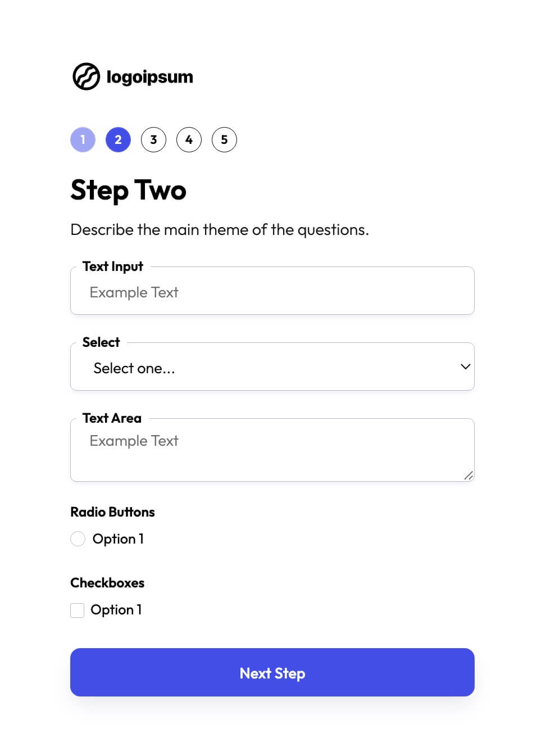Jump ahead to step 3 circle
The image size is (537, 751).
click(x=153, y=139)
